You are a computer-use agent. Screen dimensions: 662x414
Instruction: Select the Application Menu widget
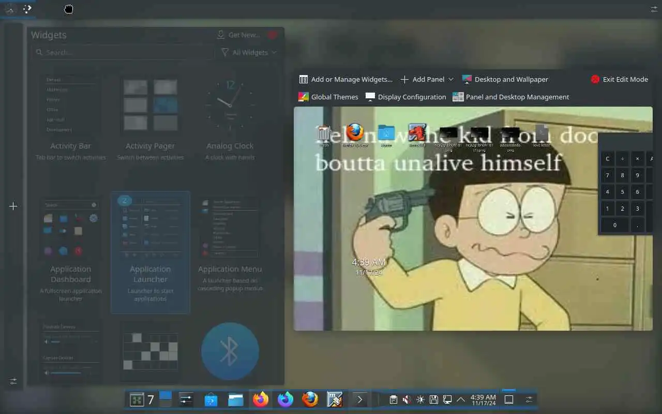[230, 253]
